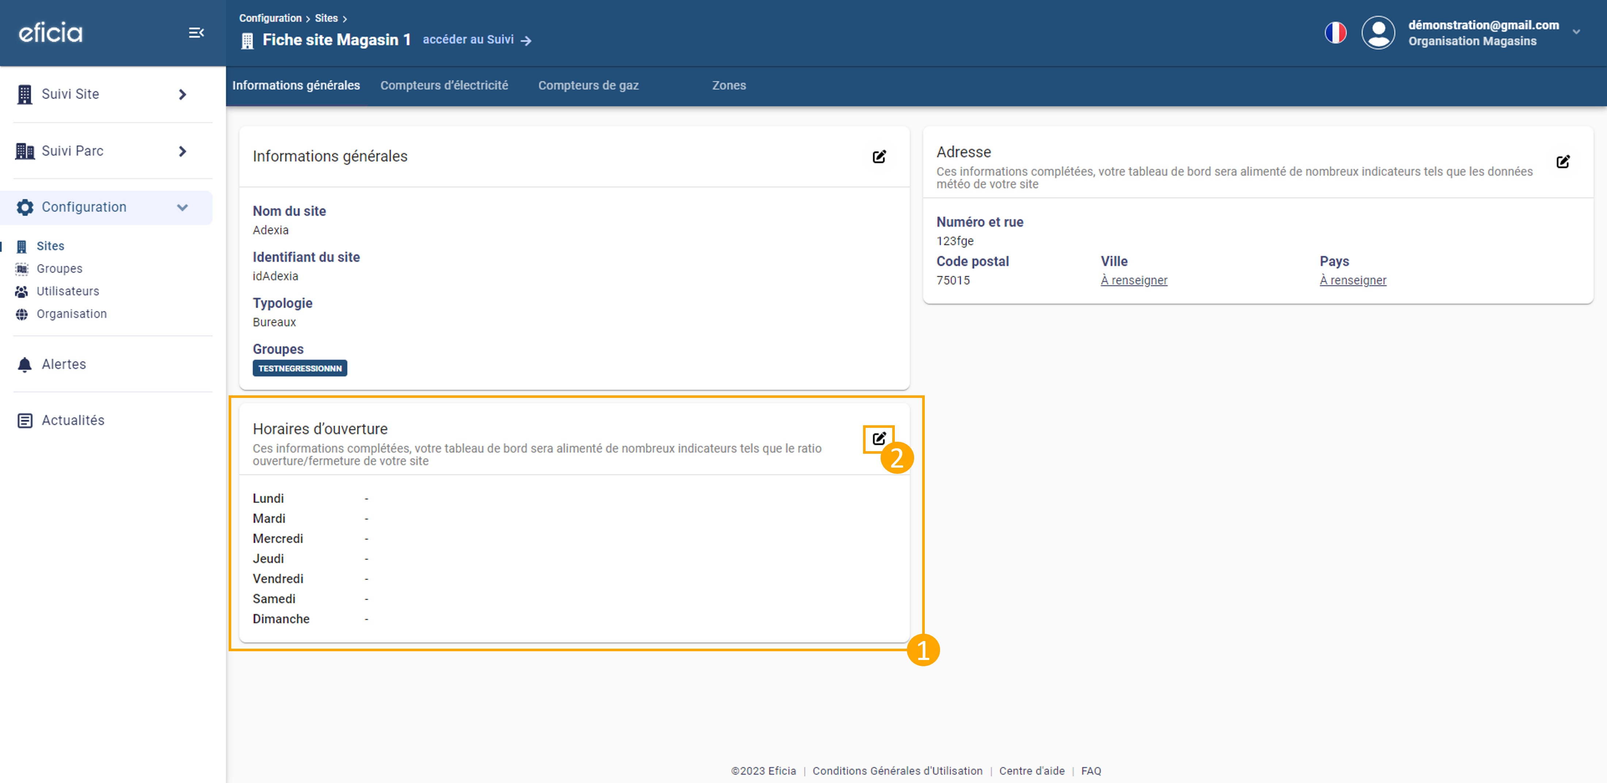Edit the Adresse card details
The width and height of the screenshot is (1607, 783).
(x=1563, y=162)
